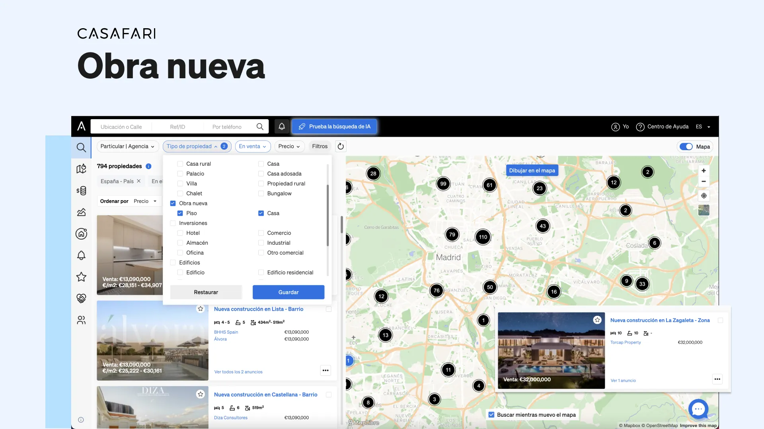The image size is (764, 429).
Task: Collapse the Tipo de propiedad dropdown
Action: tap(197, 146)
